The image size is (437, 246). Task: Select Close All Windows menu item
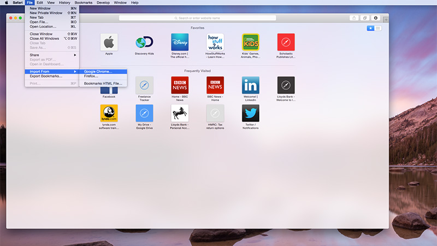52,38
